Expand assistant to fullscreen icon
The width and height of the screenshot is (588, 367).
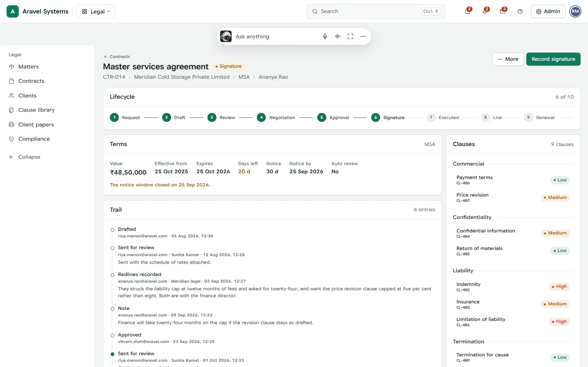click(x=350, y=36)
